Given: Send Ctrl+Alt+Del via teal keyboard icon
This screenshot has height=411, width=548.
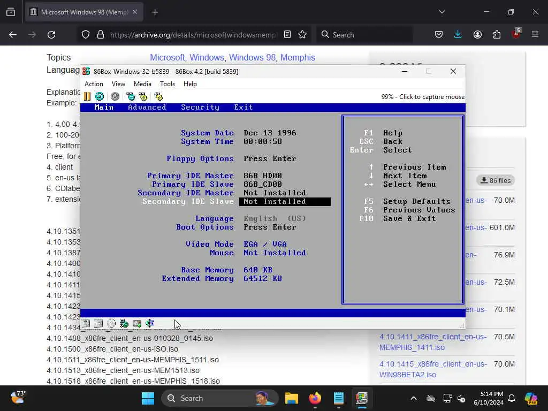Looking at the screenshot, I should coord(131,96).
